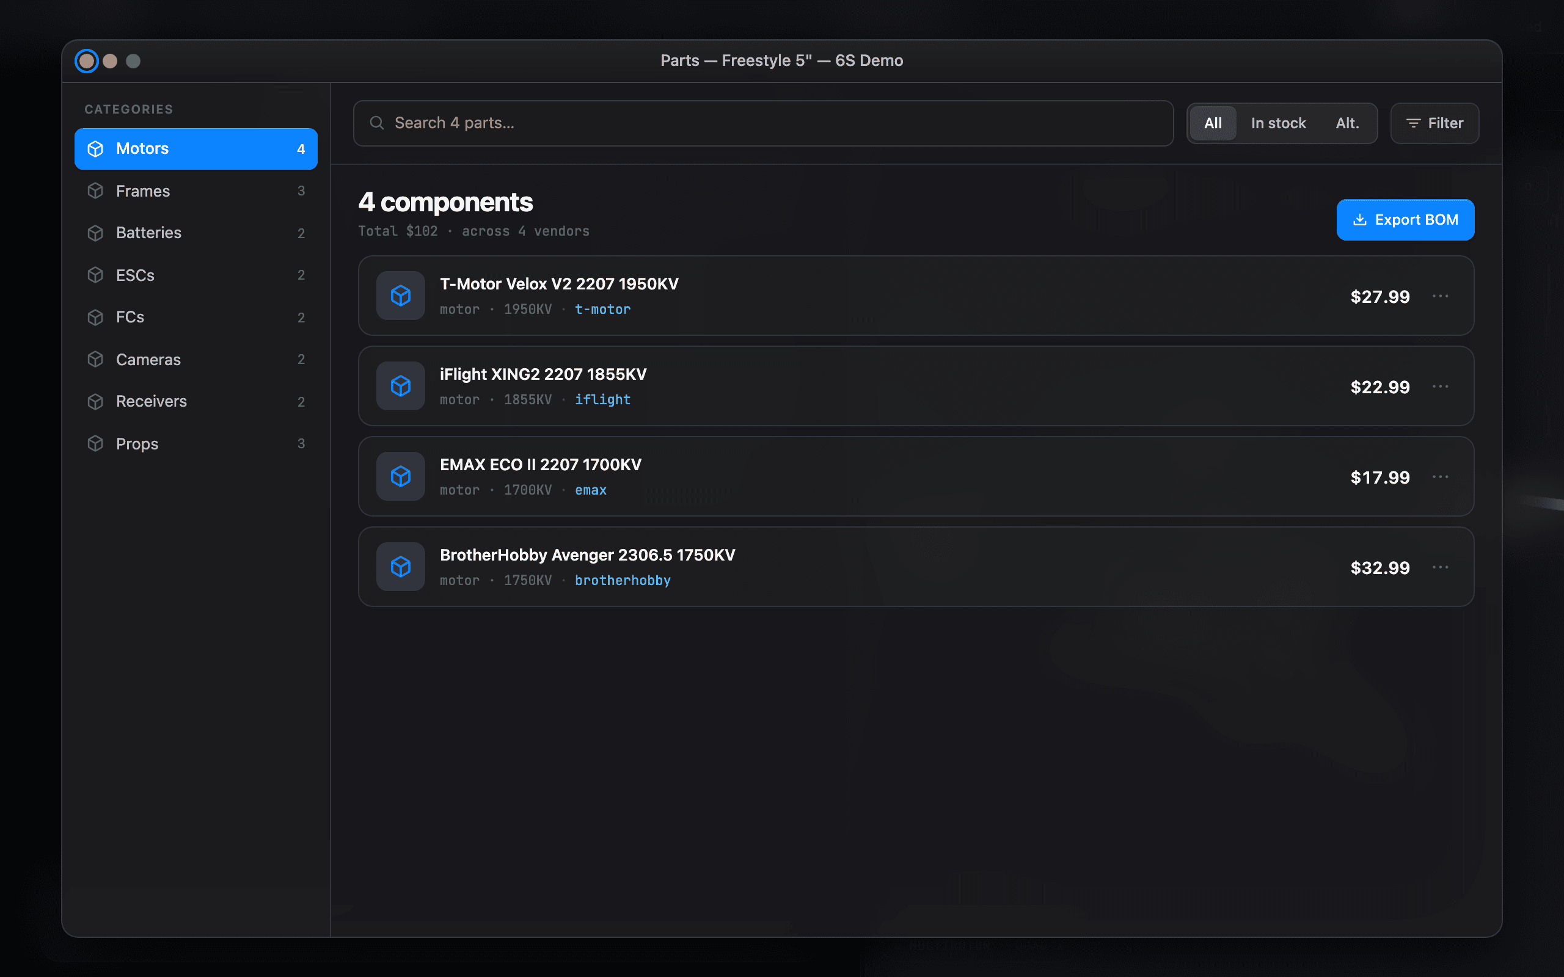Open the Cameras category

click(196, 359)
